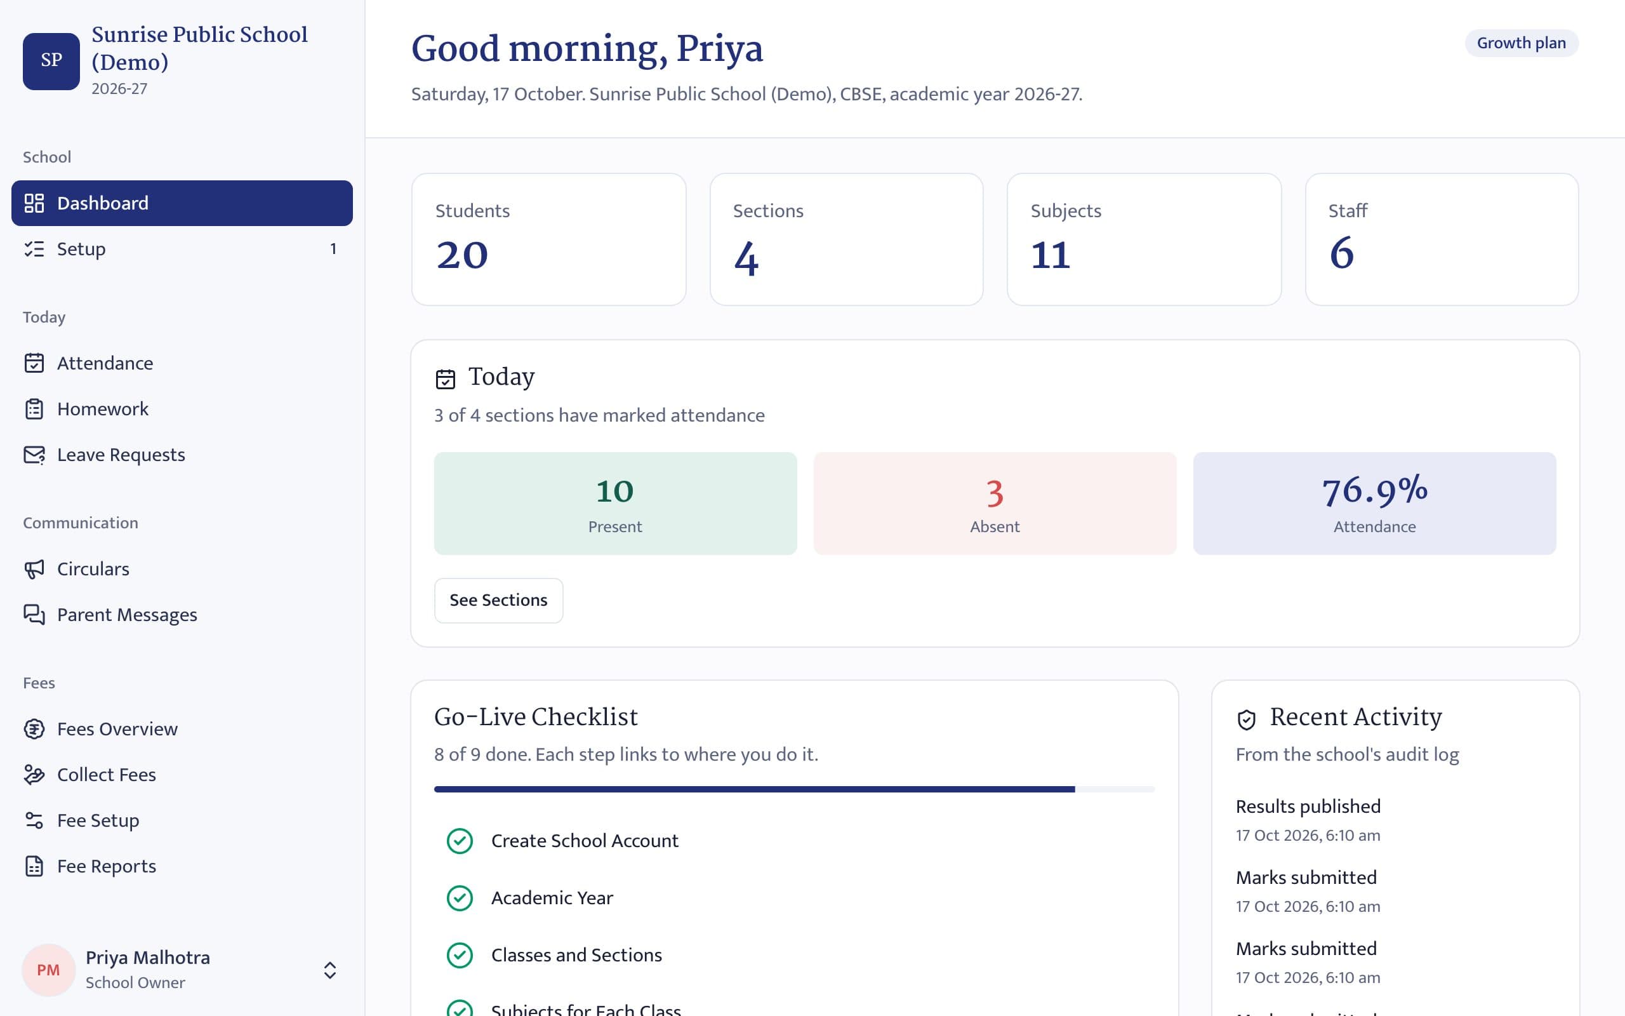This screenshot has height=1016, width=1625.
Task: Click checkmark next to Classes and Sections
Action: [460, 955]
